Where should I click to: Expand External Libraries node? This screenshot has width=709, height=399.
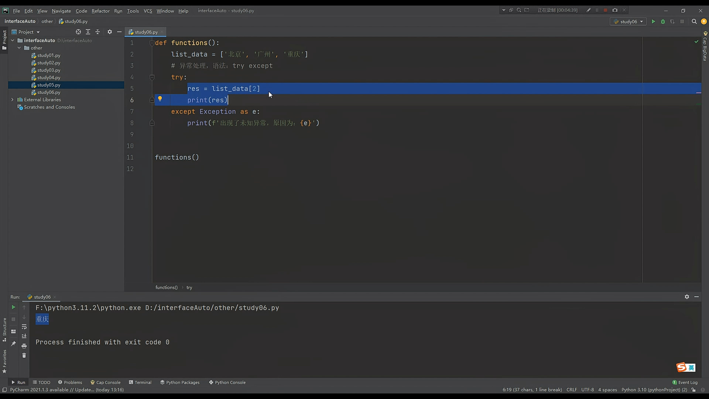coord(13,99)
